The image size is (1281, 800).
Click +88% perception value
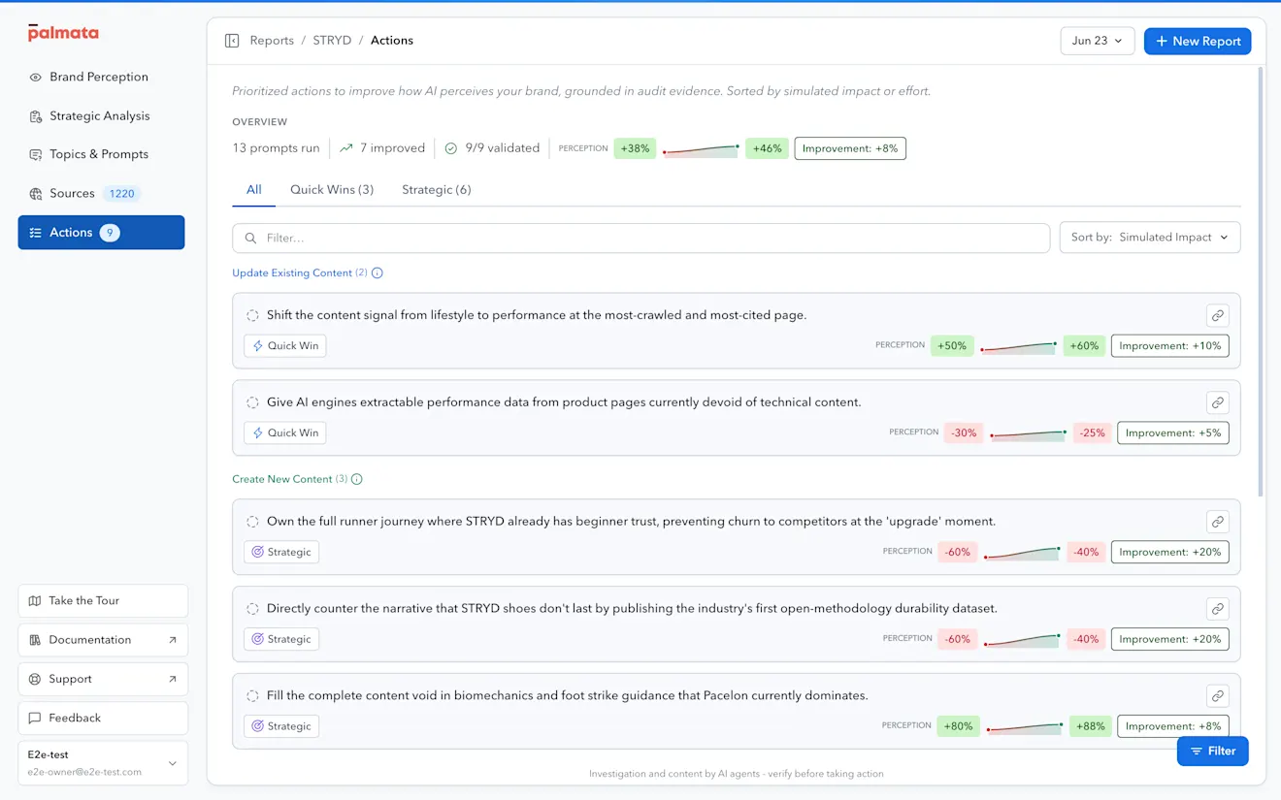1090,726
